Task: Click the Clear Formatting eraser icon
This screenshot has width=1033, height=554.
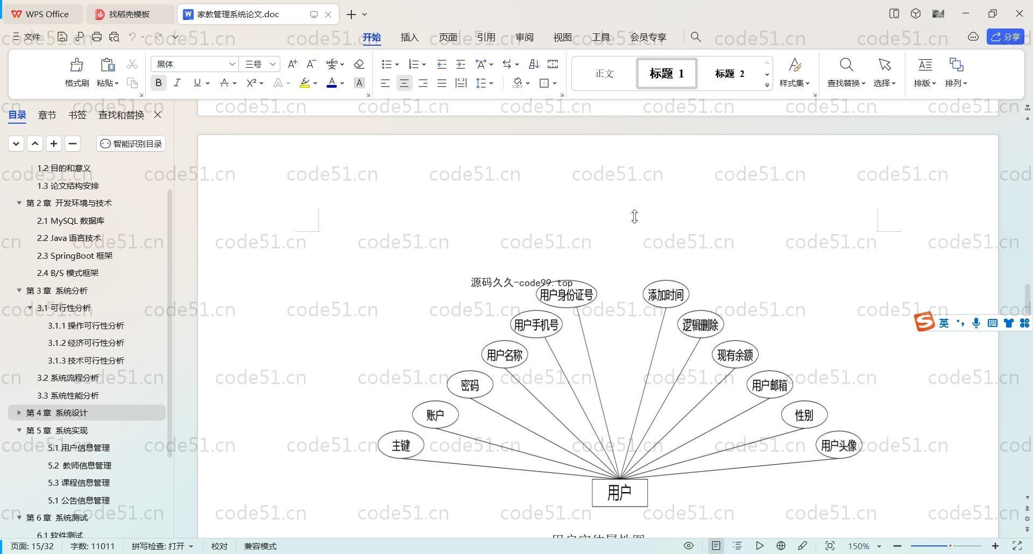Action: point(359,64)
